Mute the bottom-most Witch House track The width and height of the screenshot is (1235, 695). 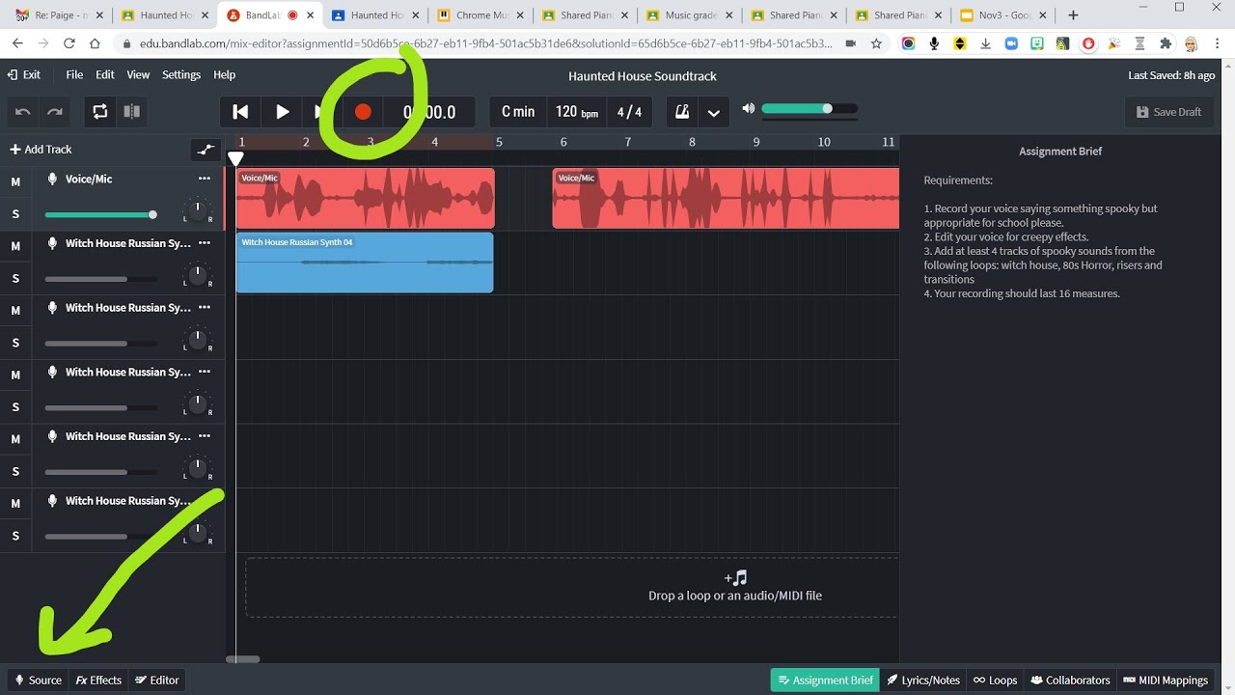(x=15, y=503)
